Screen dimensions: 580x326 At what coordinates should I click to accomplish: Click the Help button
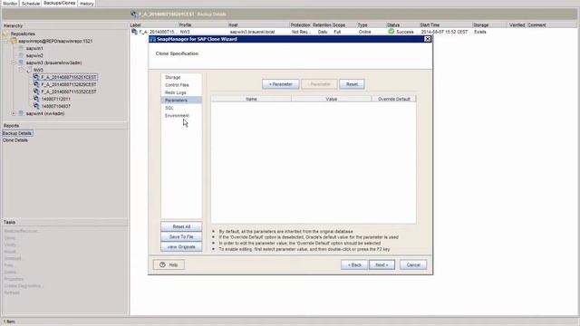(x=169, y=264)
